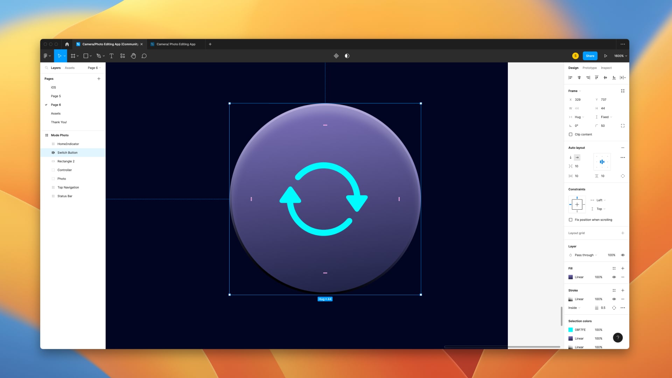Select the Hand tool
Screen dimensions: 672x378
coord(133,56)
